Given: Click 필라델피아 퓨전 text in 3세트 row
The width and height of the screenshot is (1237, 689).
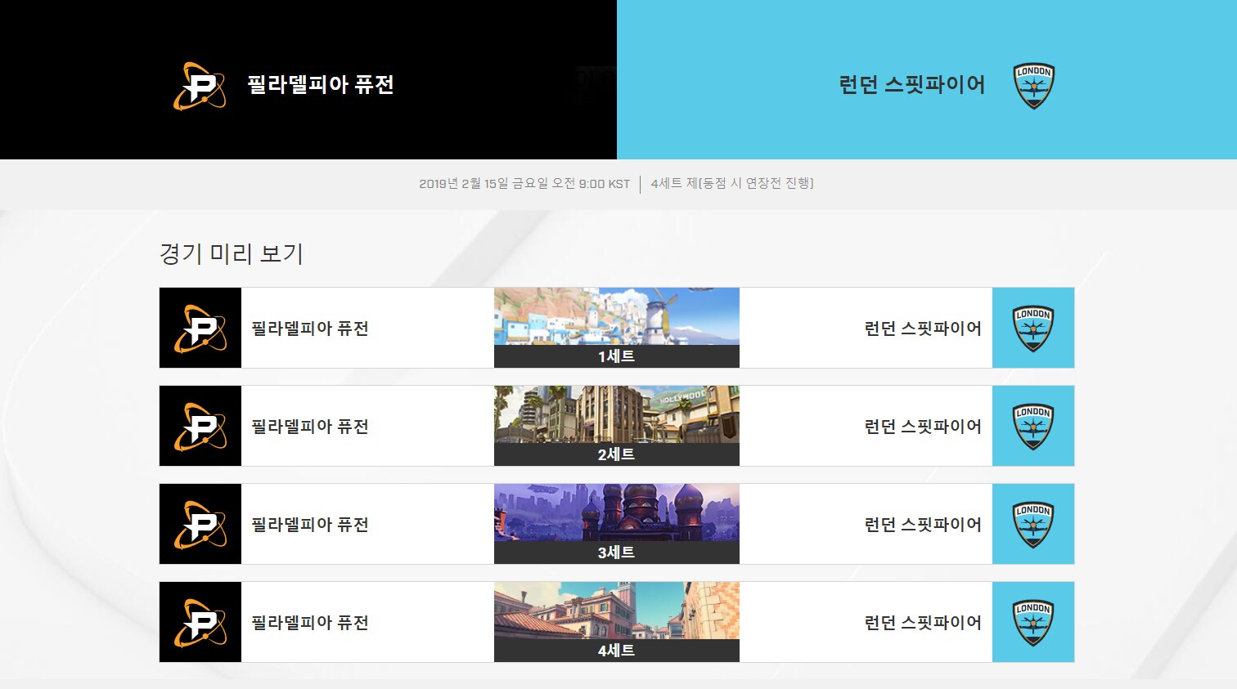Looking at the screenshot, I should tap(310, 525).
